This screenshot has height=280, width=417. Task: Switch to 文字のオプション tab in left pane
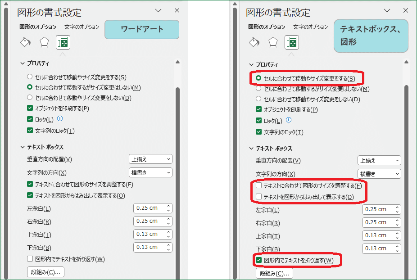(82, 27)
